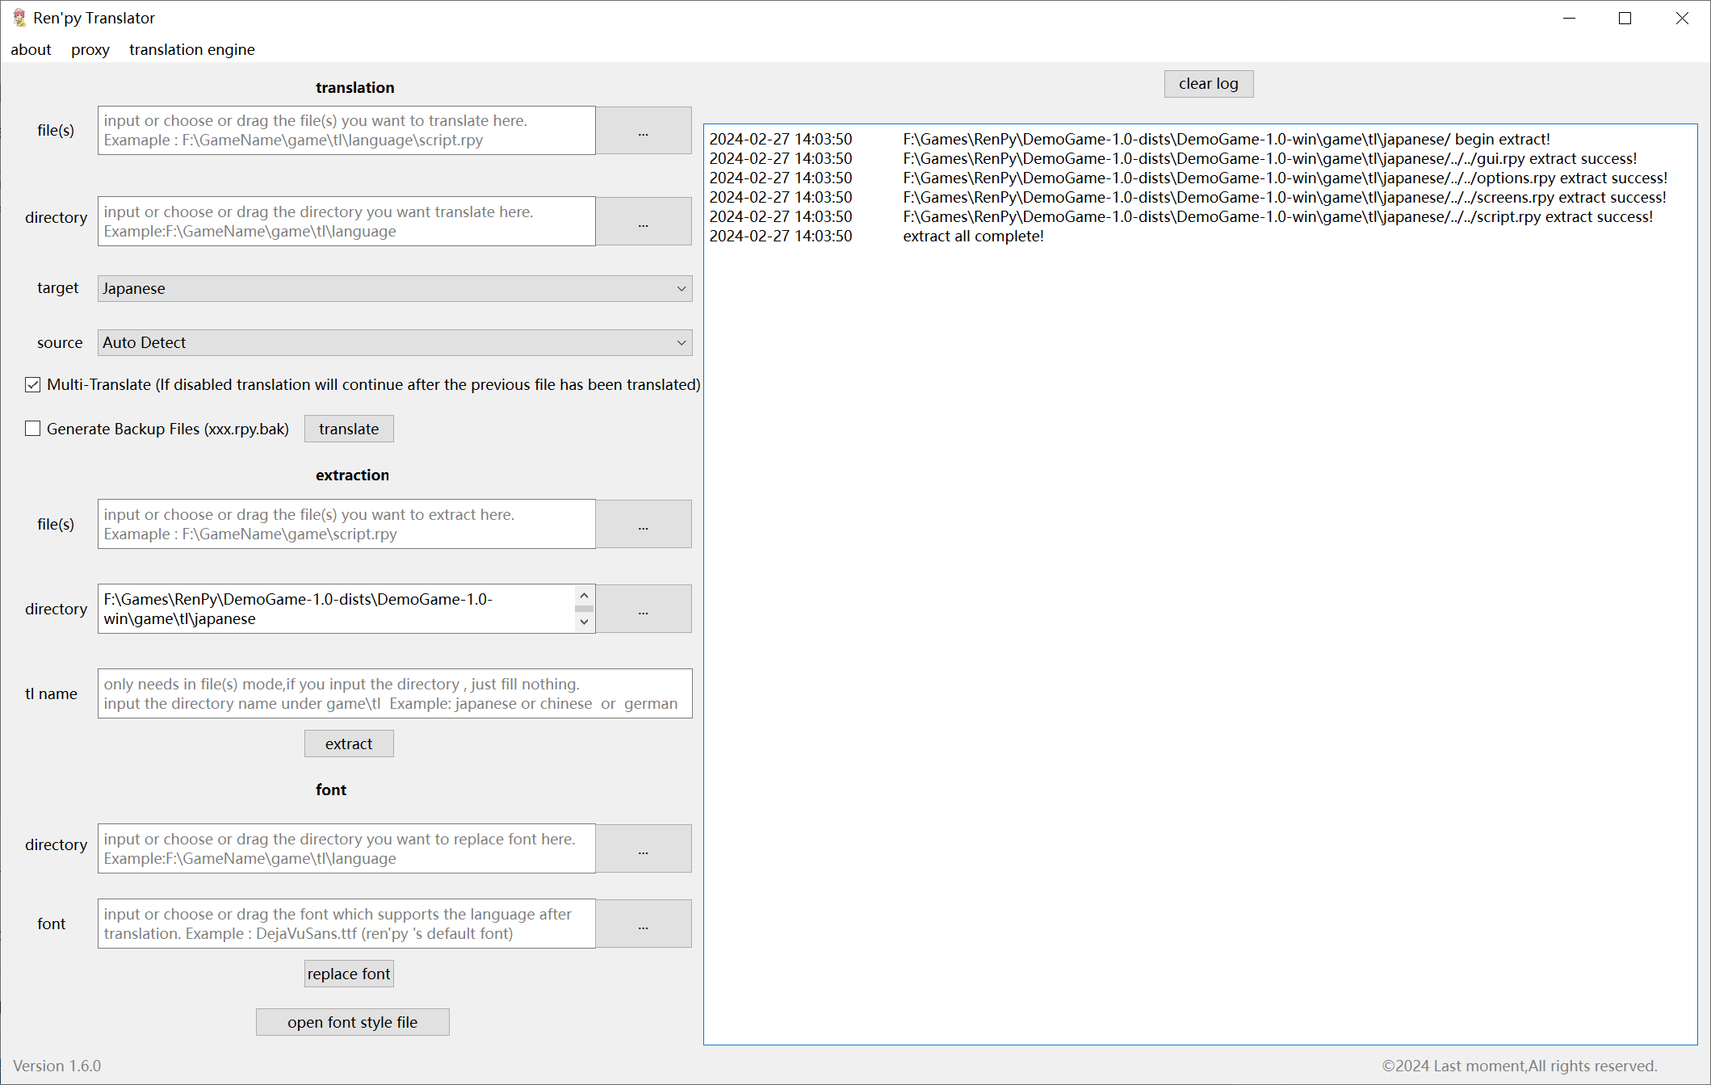Viewport: 1711px width, 1085px height.
Task: Click the tl name input field
Action: tap(395, 693)
